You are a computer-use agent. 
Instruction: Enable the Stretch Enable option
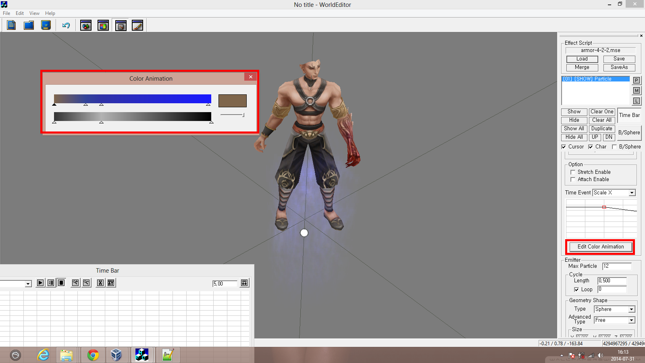(573, 172)
